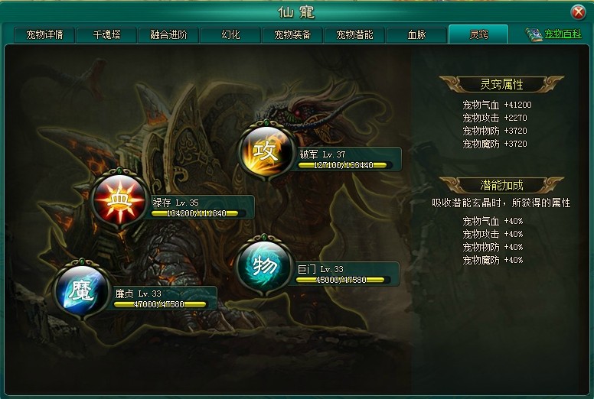Open the 宠物百科 encyclopedia link
This screenshot has width=594, height=399.
click(563, 34)
